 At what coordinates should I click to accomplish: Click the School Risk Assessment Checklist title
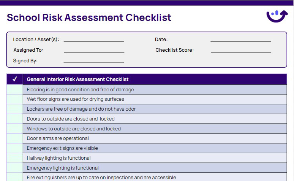coord(89,17)
